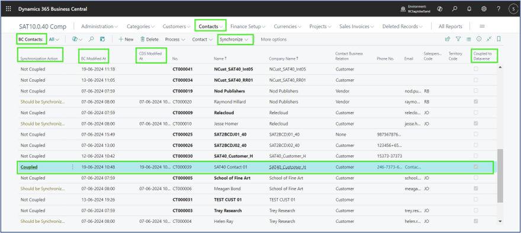Toggle Coupled to Dataverse for Raymond Hillard
Image resolution: width=521 pixels, height=233 pixels.
(x=476, y=102)
